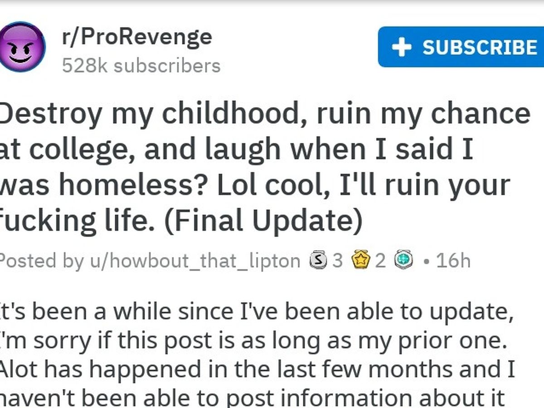Open the r/ProRevenge subreddit link

(137, 36)
